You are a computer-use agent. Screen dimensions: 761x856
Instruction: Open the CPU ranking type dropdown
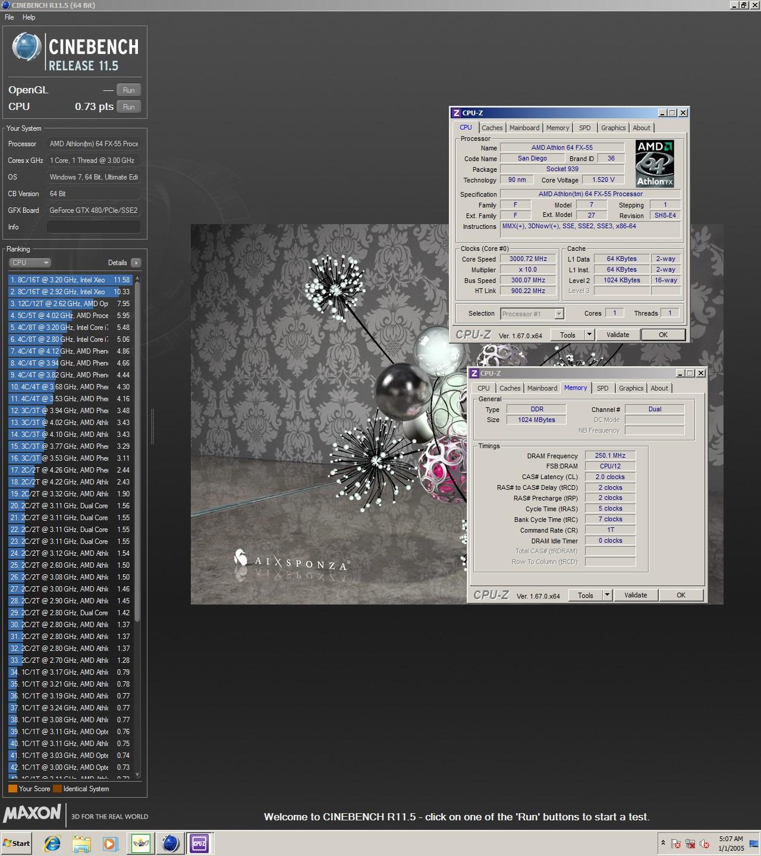point(30,263)
